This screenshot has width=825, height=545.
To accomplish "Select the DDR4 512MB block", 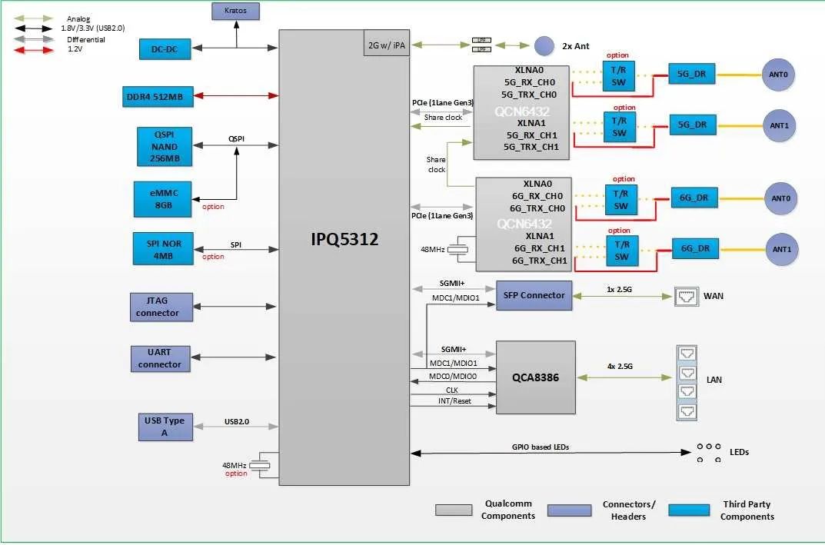I will [x=158, y=97].
